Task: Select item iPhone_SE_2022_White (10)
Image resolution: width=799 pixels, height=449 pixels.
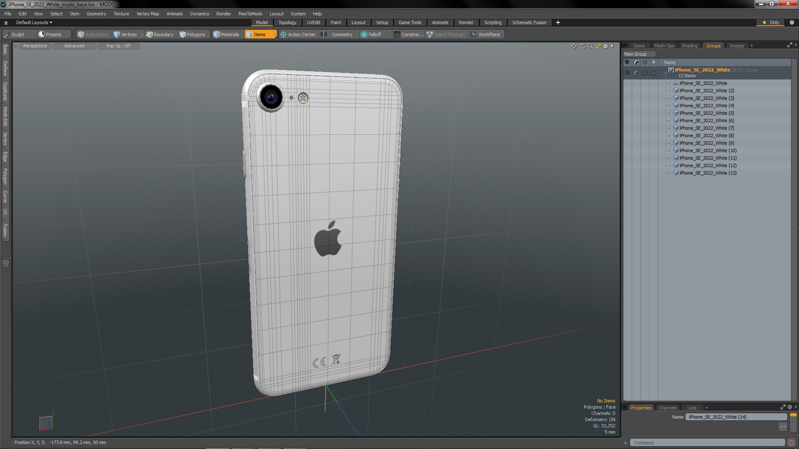Action: click(x=708, y=150)
